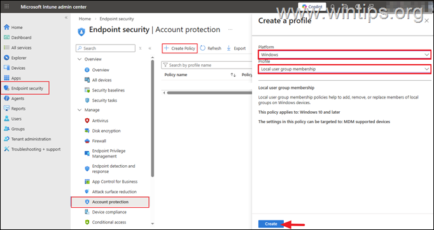
Task: Open the app launcher waffle icon
Action: 6,6
